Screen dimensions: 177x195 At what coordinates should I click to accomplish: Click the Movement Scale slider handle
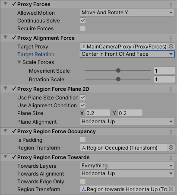(x=118, y=70)
